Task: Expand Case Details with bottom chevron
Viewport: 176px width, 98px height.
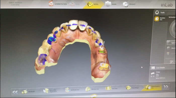Action: click(167, 80)
